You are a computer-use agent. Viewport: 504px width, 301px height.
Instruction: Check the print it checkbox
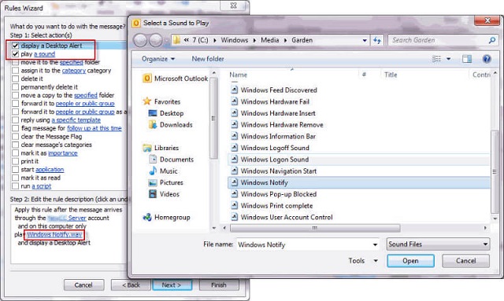[x=15, y=161]
